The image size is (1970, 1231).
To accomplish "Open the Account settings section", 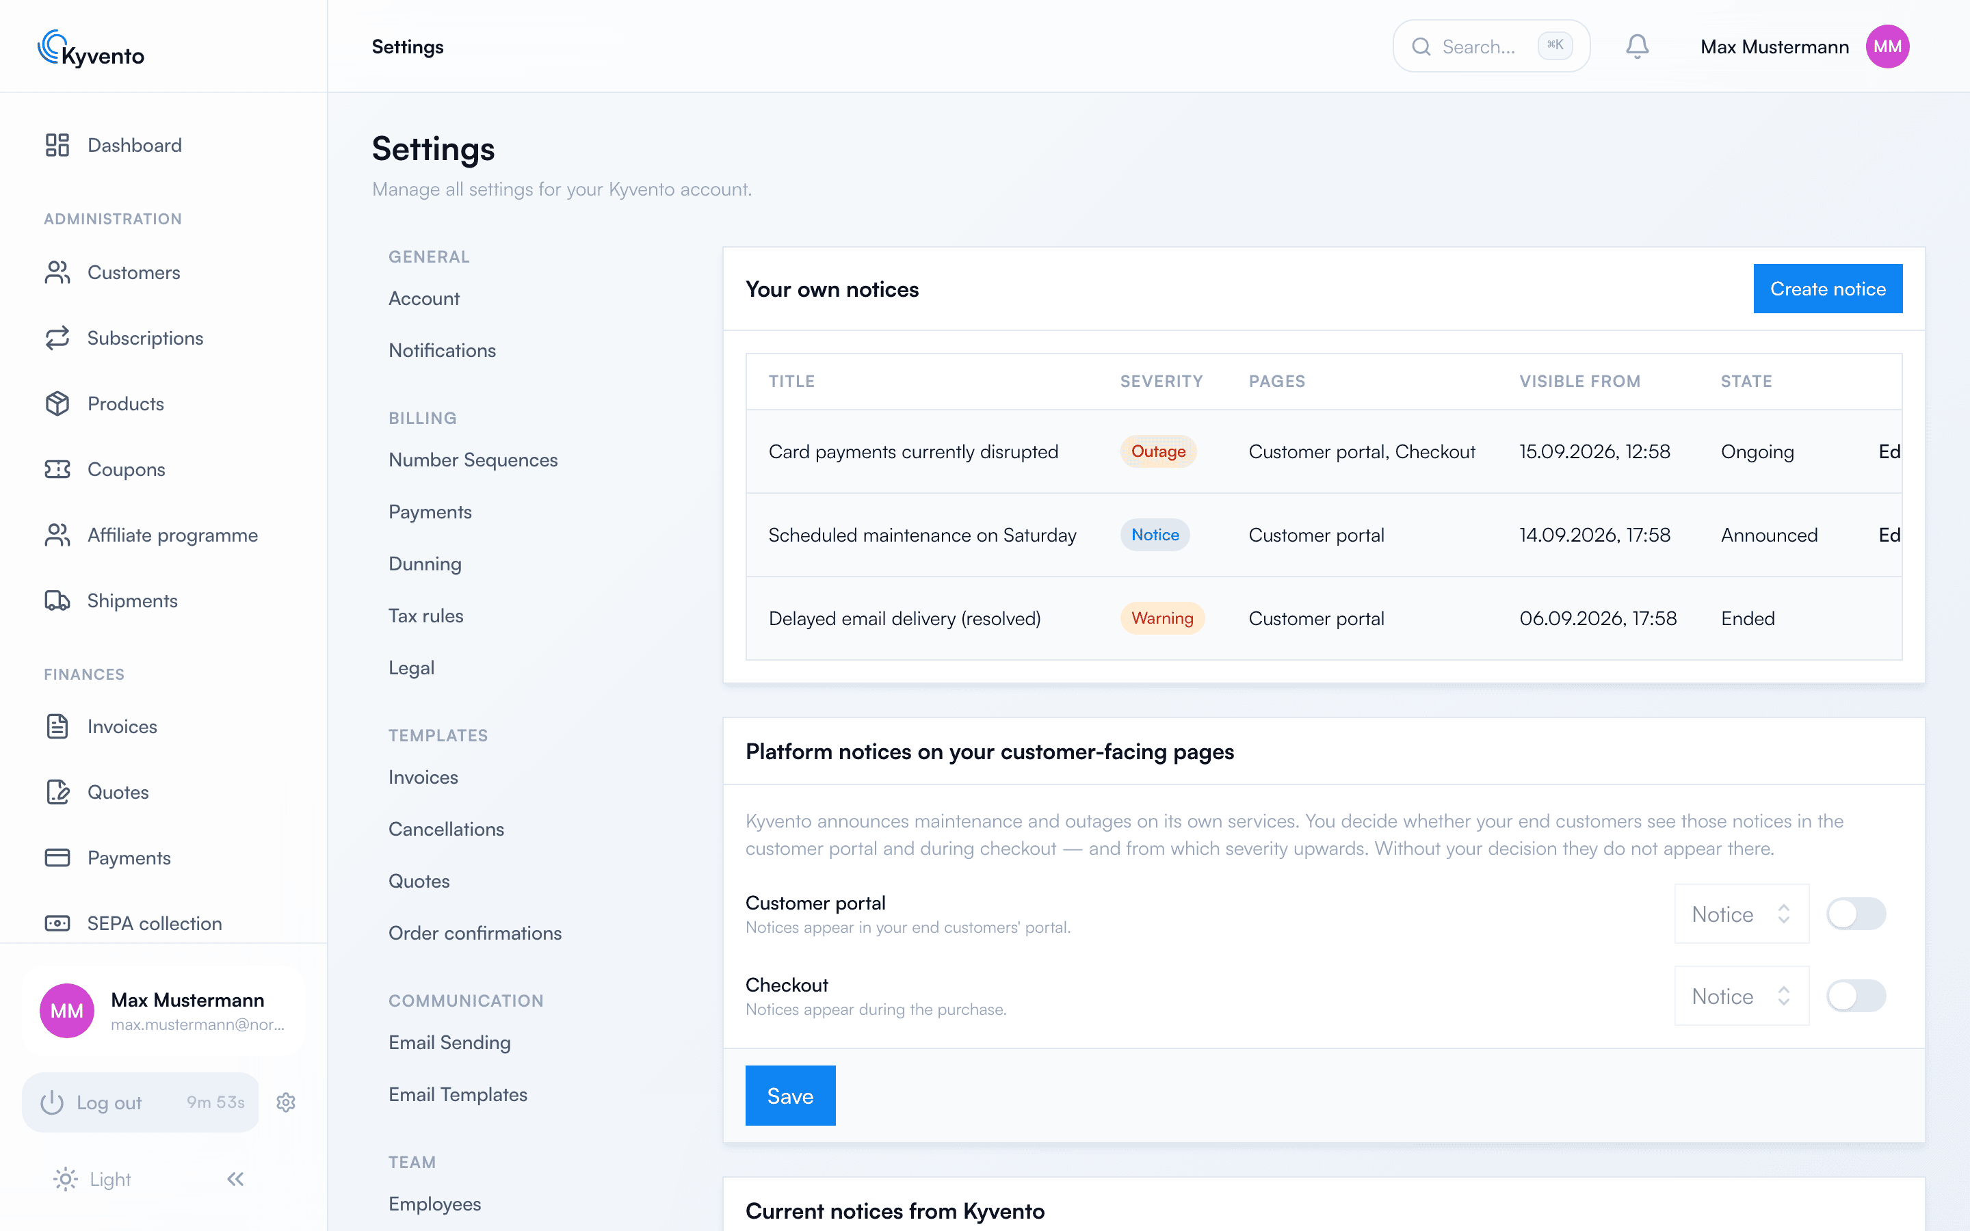I will click(424, 299).
